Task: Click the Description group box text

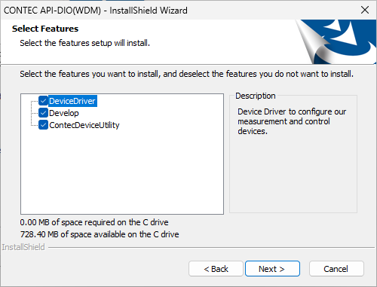Action: (x=292, y=121)
